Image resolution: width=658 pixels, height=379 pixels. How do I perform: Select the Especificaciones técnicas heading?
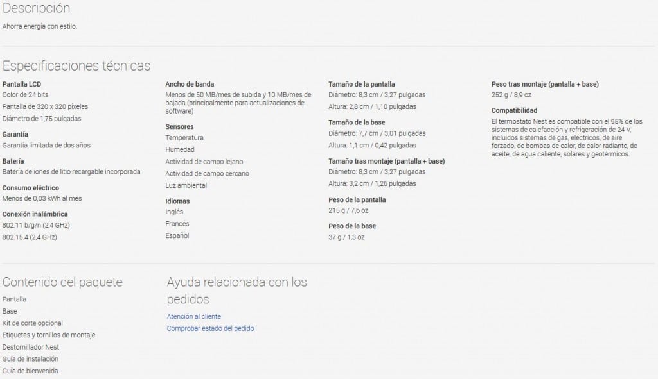76,66
